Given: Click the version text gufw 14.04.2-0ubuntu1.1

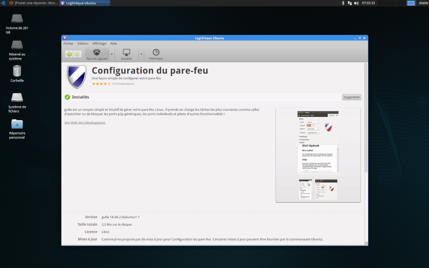Looking at the screenshot, I should (120, 217).
